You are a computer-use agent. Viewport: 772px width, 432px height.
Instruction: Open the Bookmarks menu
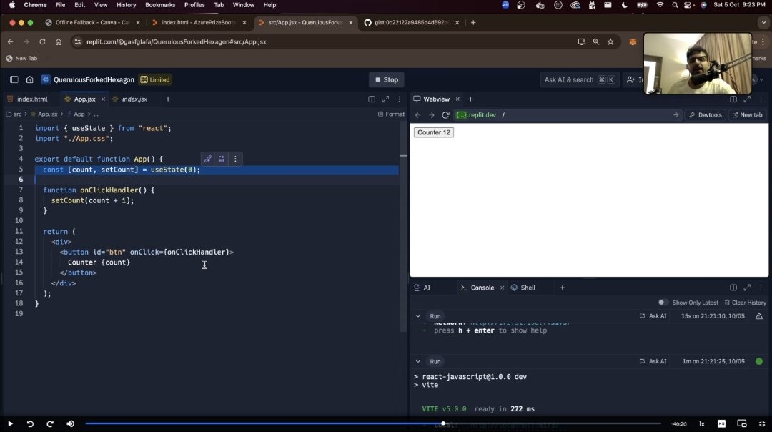click(x=160, y=5)
